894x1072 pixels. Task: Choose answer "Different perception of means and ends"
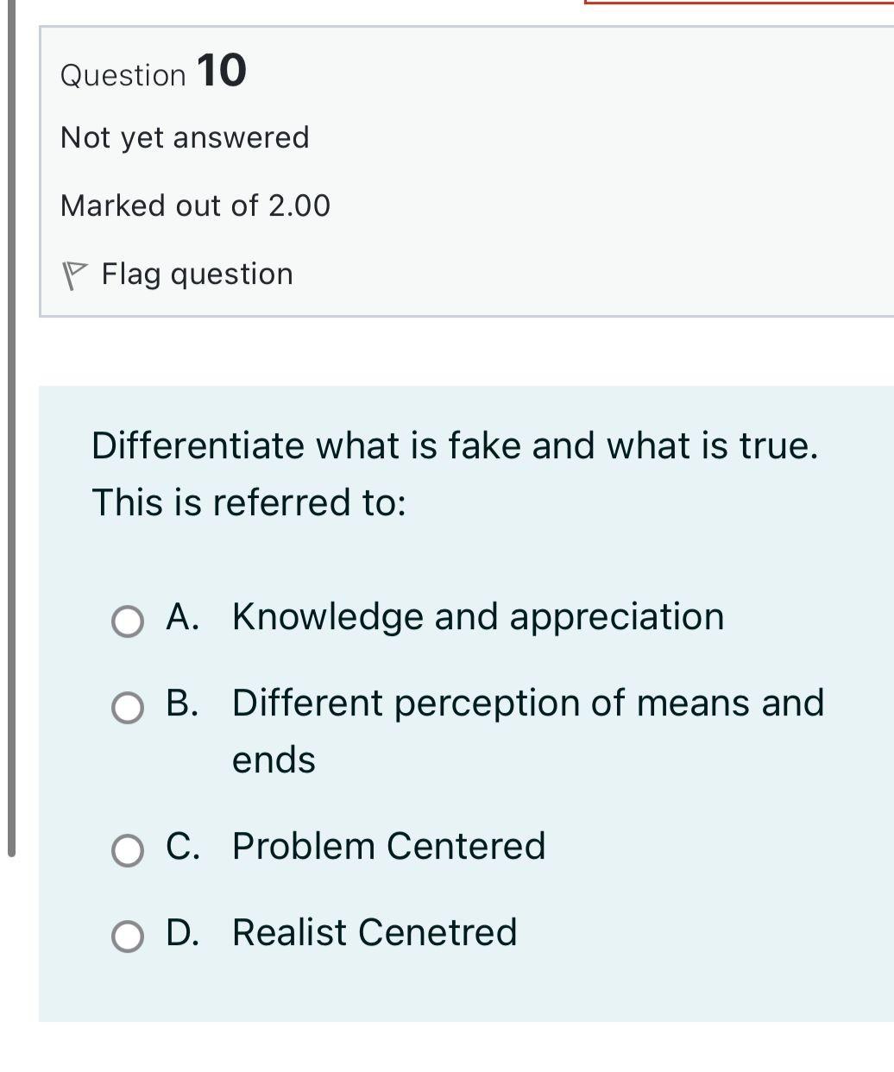(x=528, y=703)
